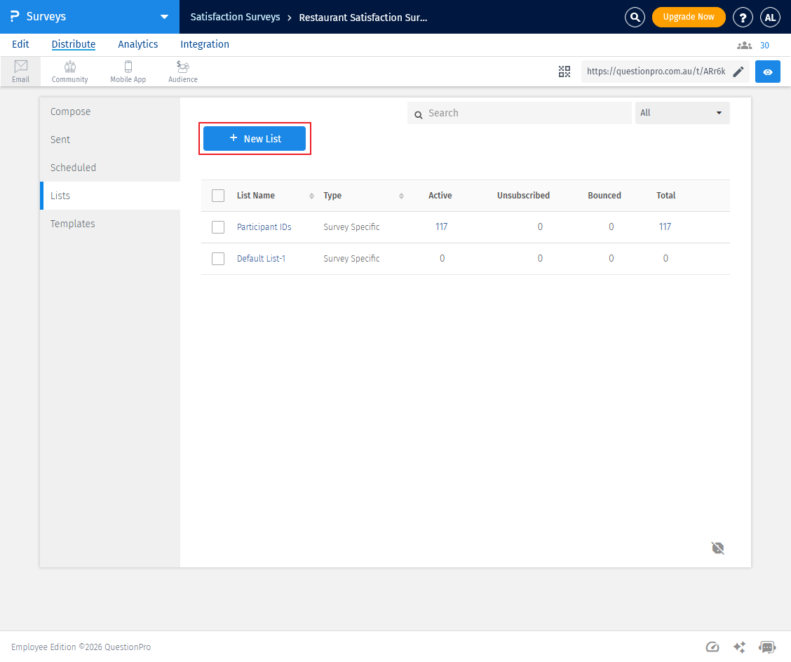
Task: Expand the Surveys product dropdown
Action: coord(164,17)
